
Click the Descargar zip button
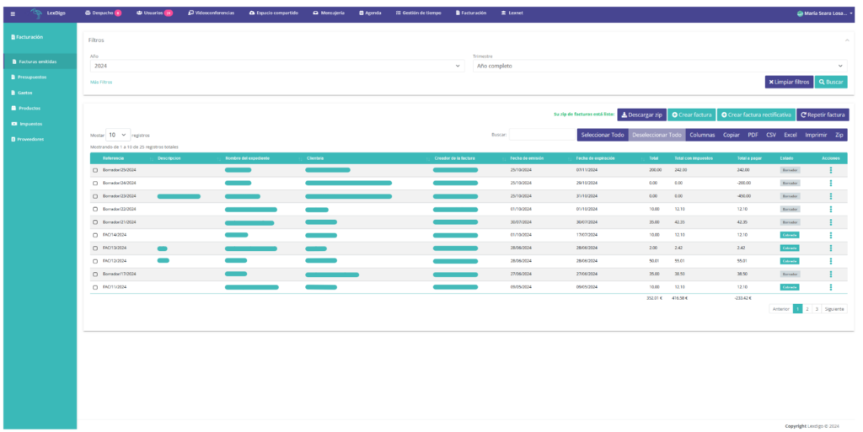click(641, 115)
